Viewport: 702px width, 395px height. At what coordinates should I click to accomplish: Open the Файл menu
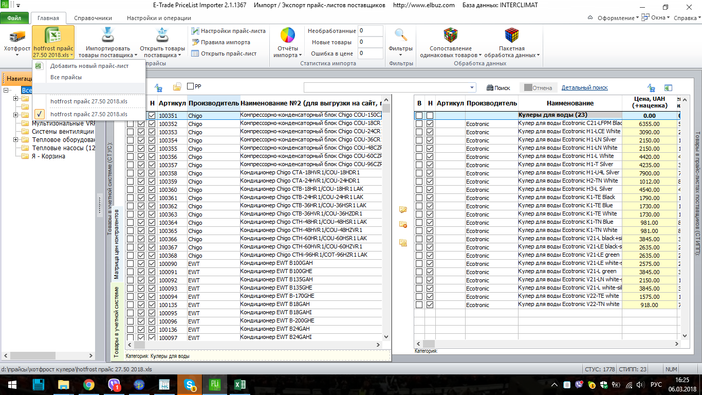click(14, 19)
